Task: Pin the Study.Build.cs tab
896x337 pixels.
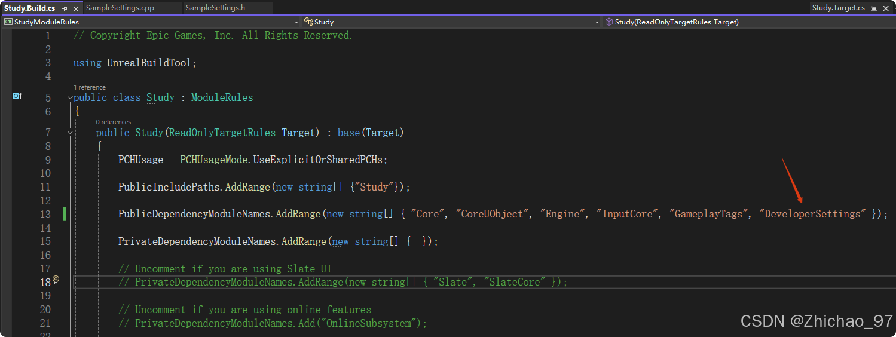Action: coord(65,8)
